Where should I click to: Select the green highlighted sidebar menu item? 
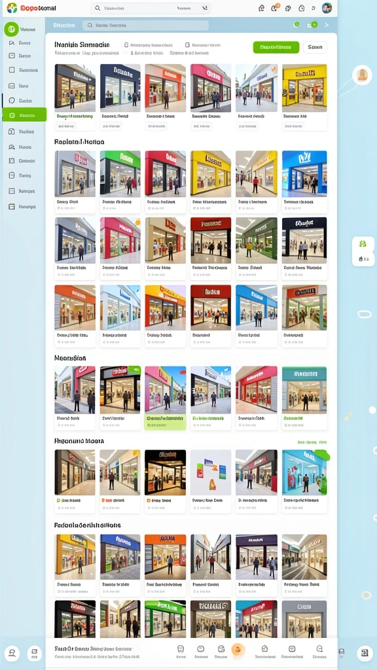tap(24, 115)
